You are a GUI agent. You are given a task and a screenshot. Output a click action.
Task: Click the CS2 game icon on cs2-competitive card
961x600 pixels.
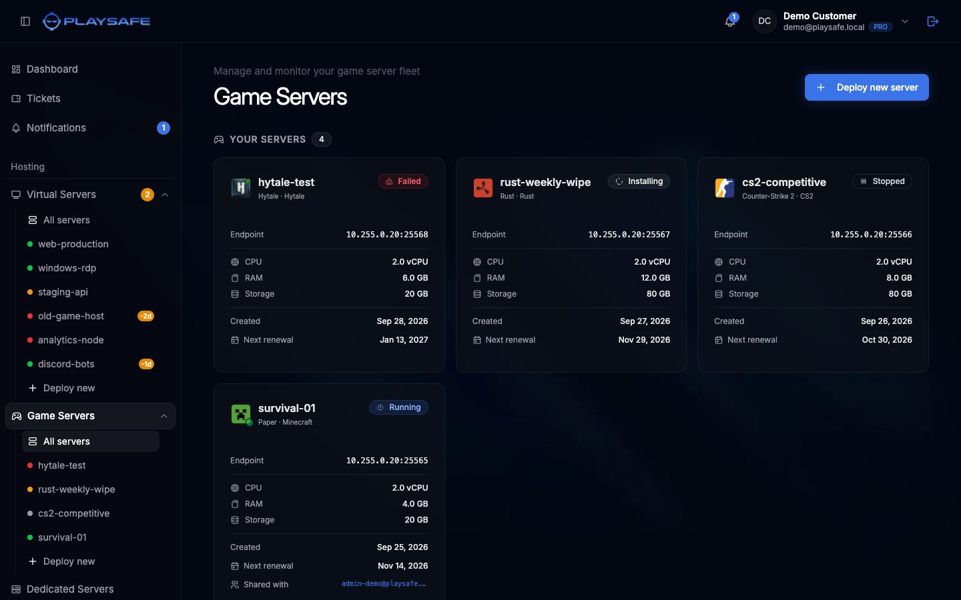click(x=724, y=188)
